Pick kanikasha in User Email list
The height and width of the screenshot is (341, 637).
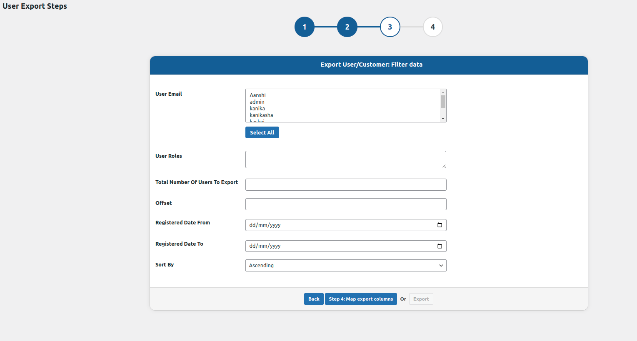point(261,115)
